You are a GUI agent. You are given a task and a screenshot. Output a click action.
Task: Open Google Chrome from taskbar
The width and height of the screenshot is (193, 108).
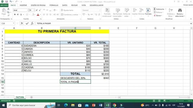point(115,105)
